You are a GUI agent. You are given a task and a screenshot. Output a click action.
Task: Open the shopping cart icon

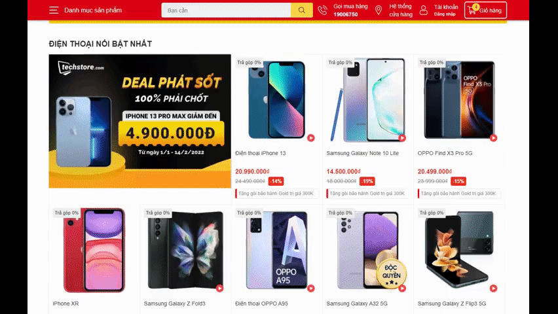click(x=473, y=10)
